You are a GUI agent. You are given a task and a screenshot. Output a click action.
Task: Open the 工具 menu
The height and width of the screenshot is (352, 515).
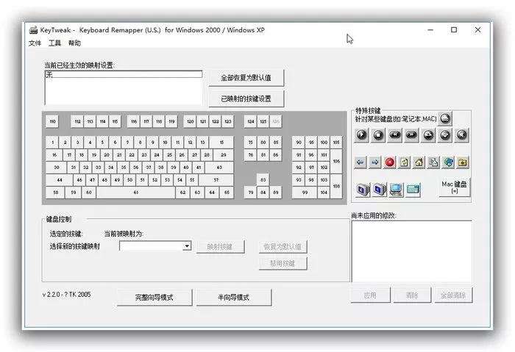[x=55, y=43]
